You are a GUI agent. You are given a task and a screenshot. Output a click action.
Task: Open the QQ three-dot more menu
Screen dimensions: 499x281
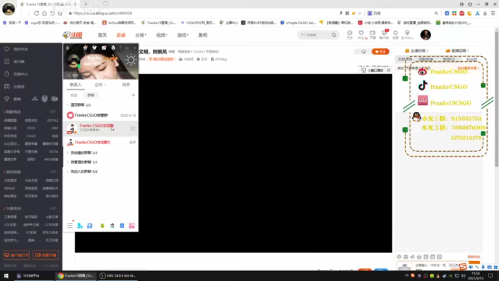120,47
